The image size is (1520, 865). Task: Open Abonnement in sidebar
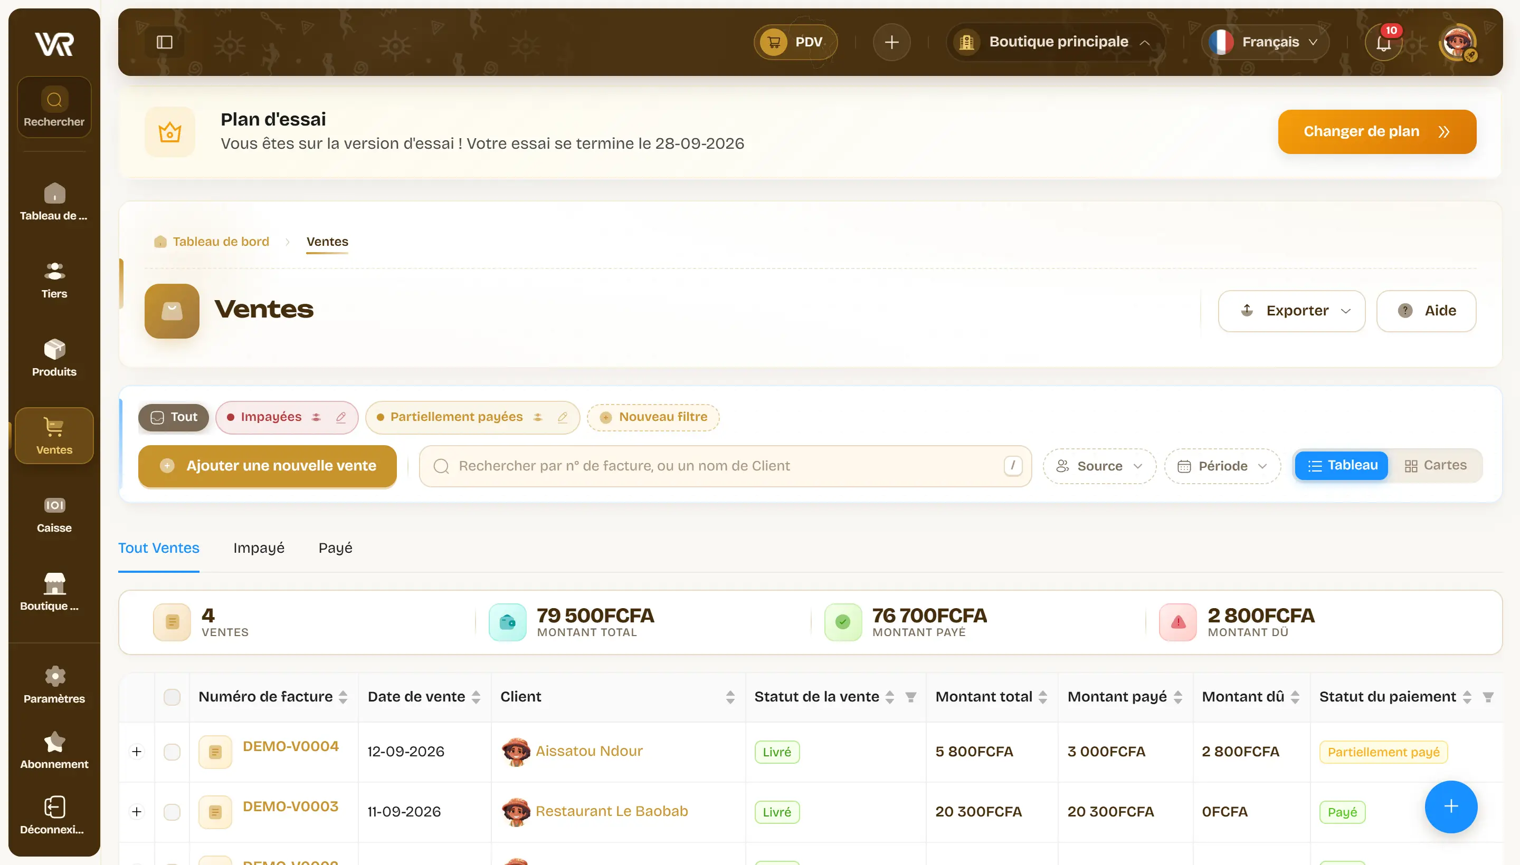[54, 749]
